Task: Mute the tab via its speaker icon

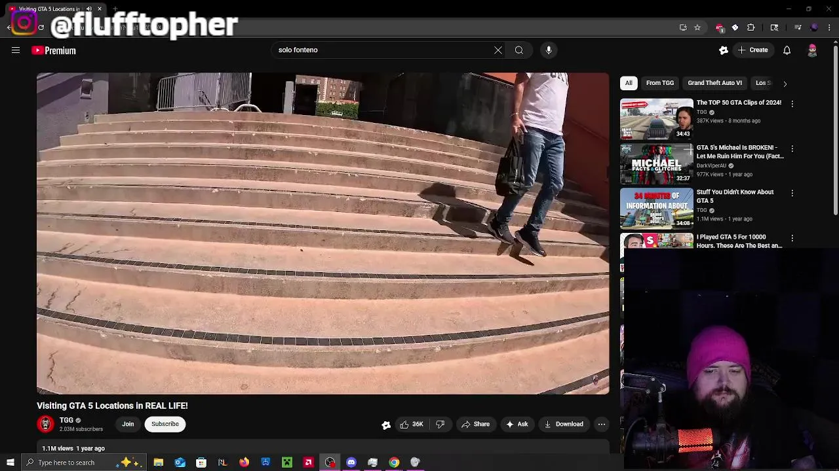Action: click(89, 9)
